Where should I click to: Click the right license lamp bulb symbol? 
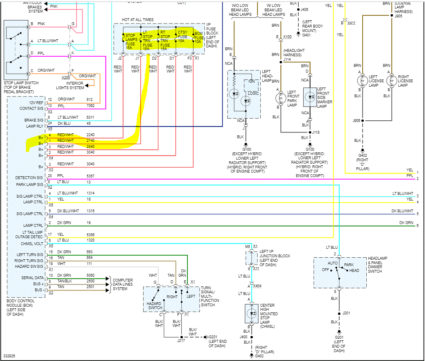point(391,81)
